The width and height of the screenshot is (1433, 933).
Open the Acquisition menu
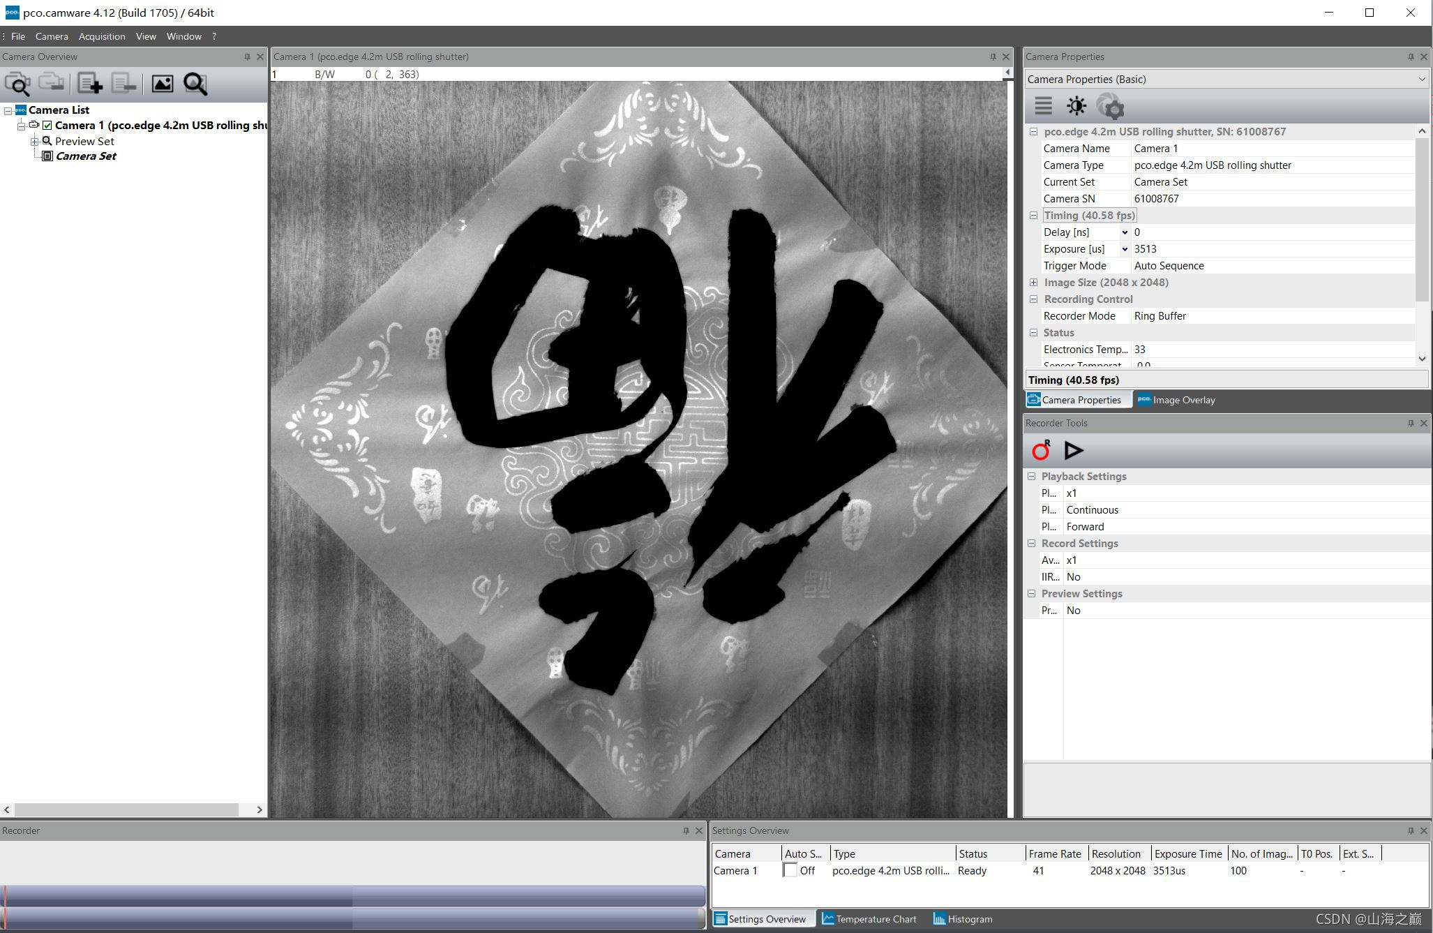[x=102, y=36]
